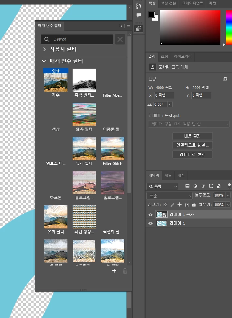Select the 속성 tab
Image resolution: width=232 pixels, height=318 pixels.
pos(152,57)
